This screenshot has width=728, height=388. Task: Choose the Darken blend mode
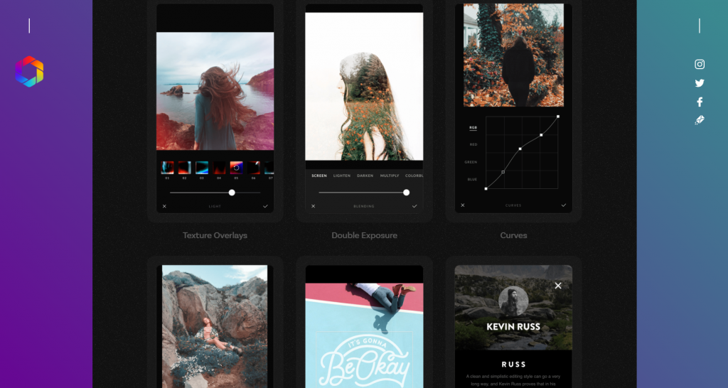coord(365,176)
